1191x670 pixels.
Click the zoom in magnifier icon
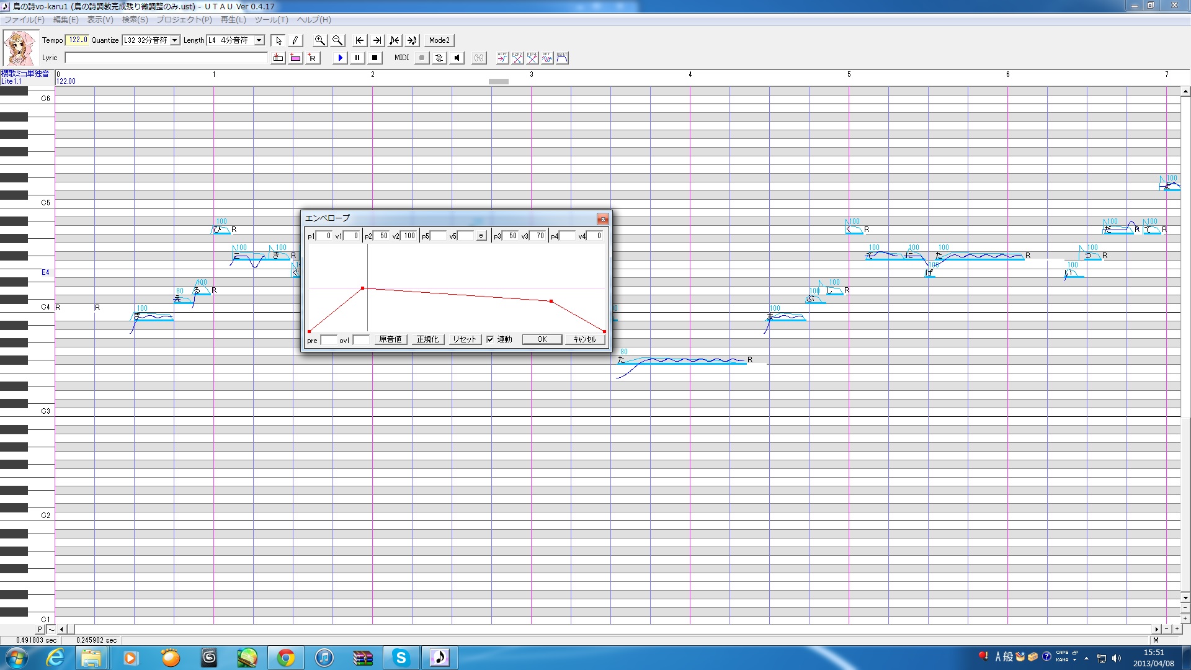pos(319,40)
